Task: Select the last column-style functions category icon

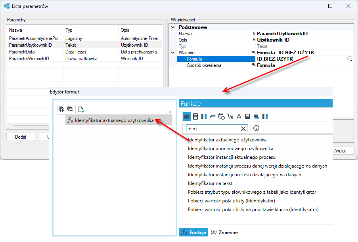Action: point(265,116)
